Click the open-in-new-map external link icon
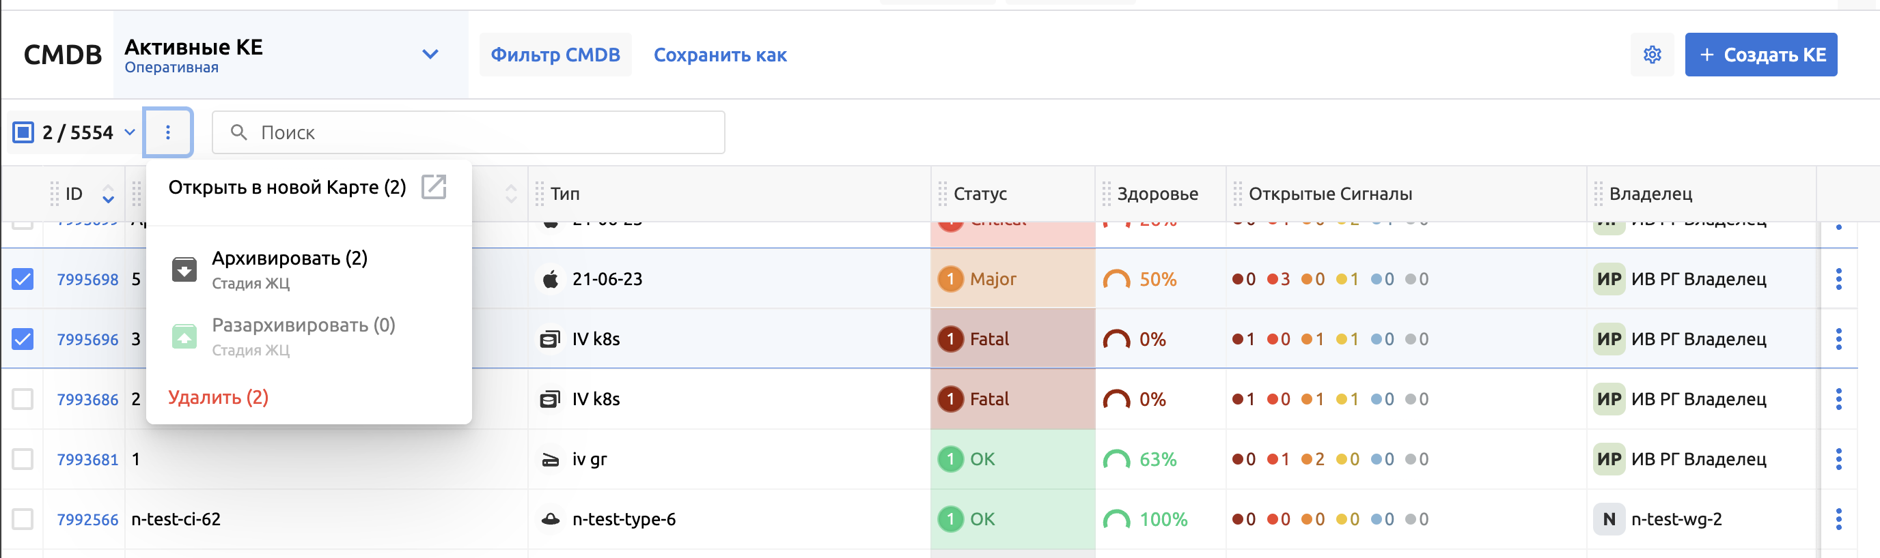 click(434, 187)
